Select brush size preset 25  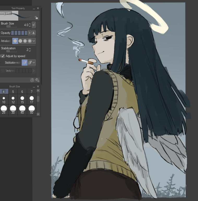[x=4, y=110]
